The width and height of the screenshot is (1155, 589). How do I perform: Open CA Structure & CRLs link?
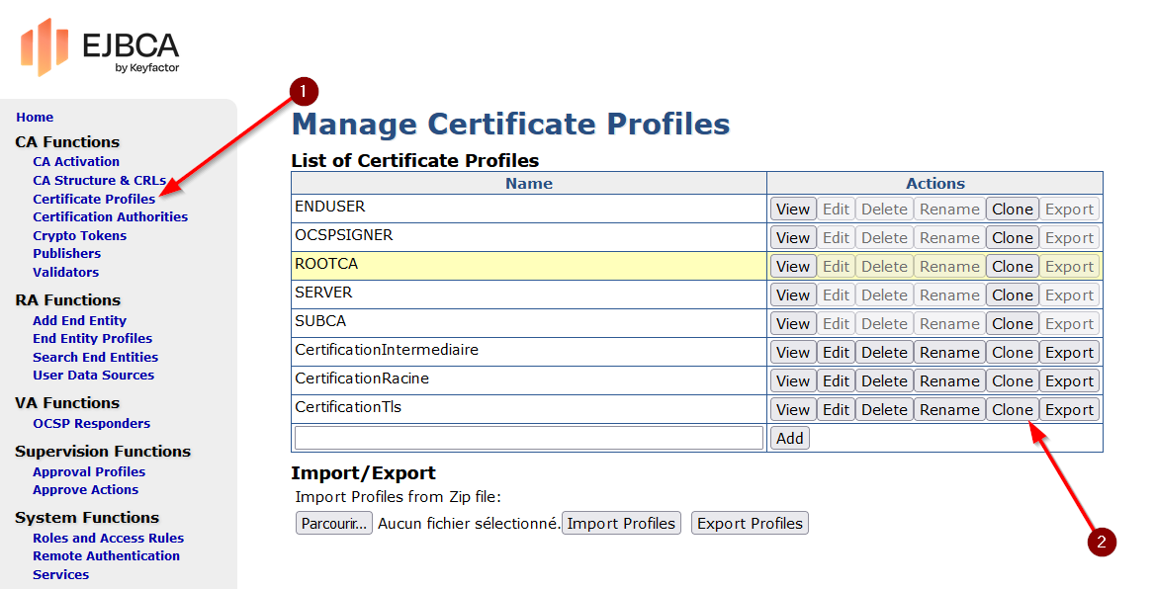click(x=99, y=181)
